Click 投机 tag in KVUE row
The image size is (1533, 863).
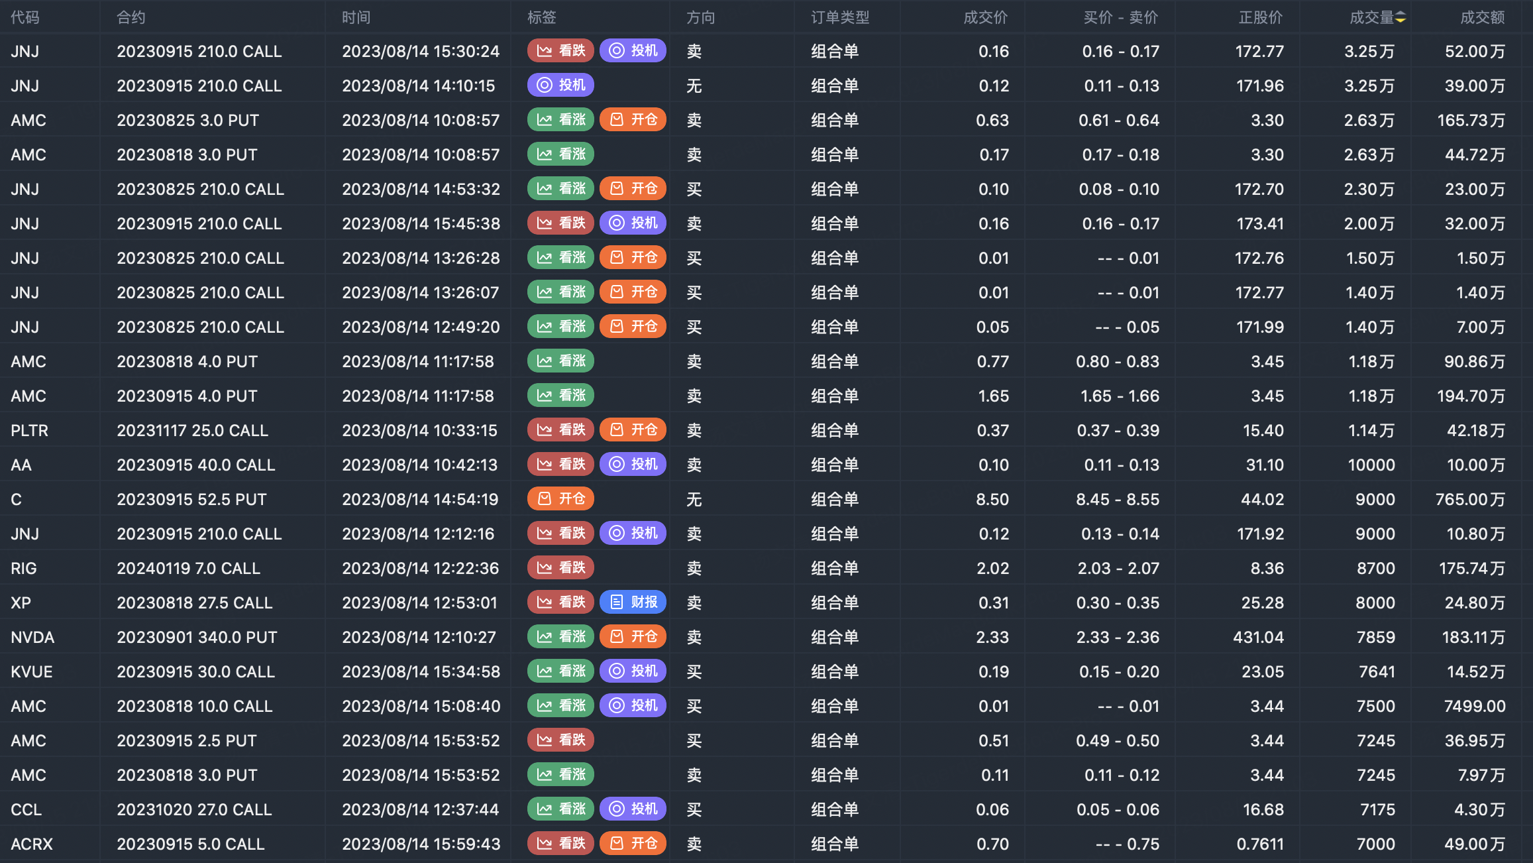(x=633, y=671)
